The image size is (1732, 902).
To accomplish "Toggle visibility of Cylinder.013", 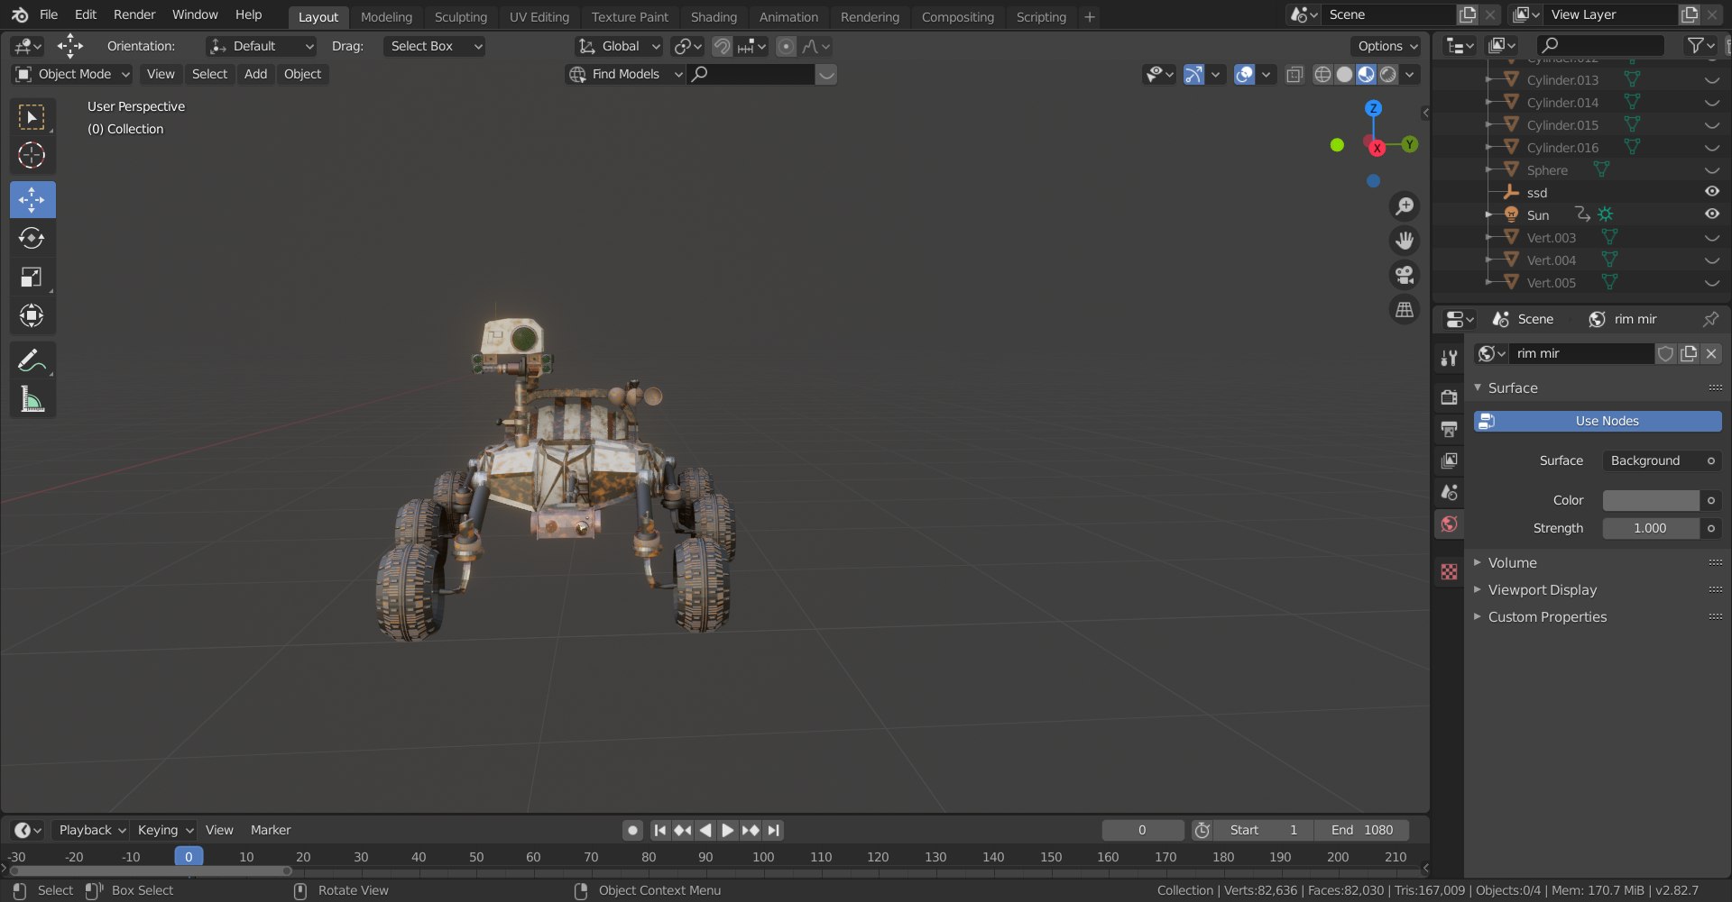I will click(1711, 79).
